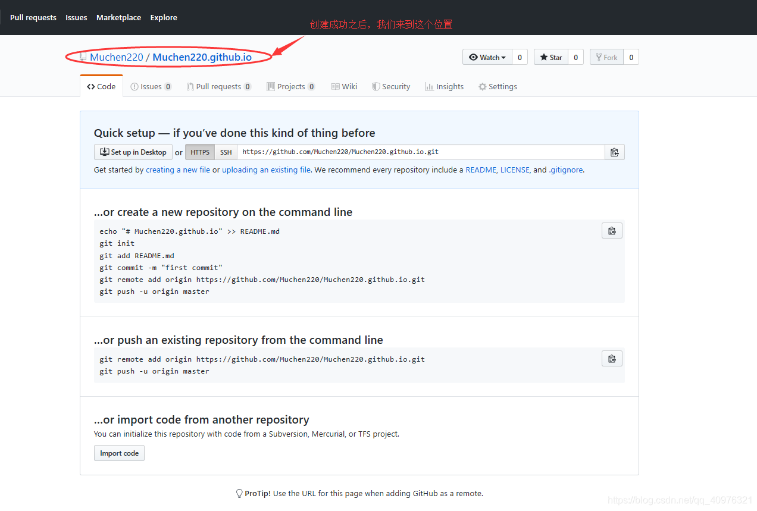
Task: Click the clone URL input field
Action: tap(421, 152)
